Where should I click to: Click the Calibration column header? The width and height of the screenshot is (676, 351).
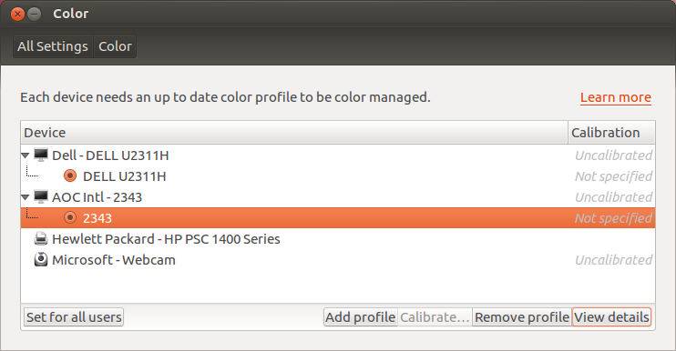coord(611,133)
